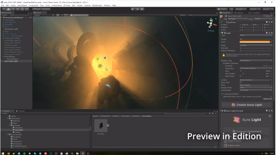The width and height of the screenshot is (277, 155).
Task: Open the scene effects image dropdown
Action: click(x=66, y=15)
